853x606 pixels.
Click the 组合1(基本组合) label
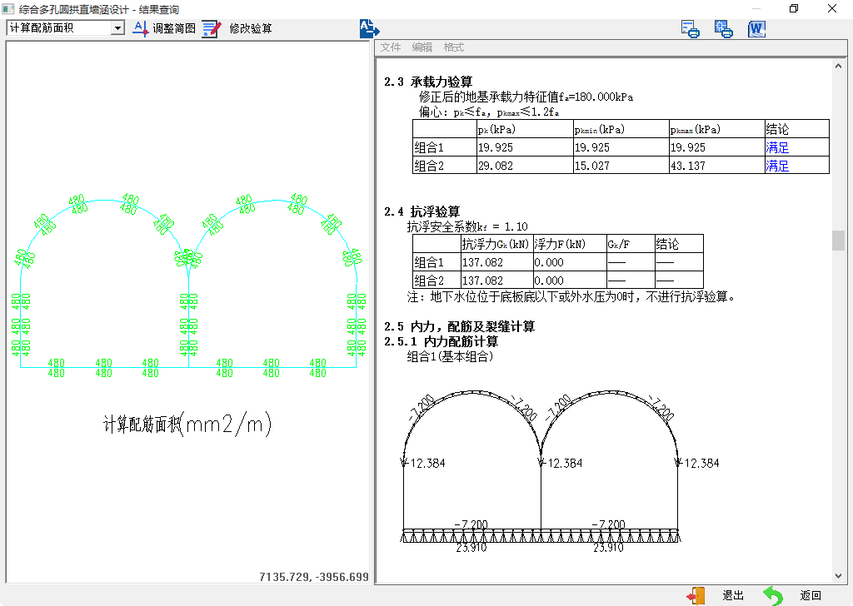click(x=451, y=356)
